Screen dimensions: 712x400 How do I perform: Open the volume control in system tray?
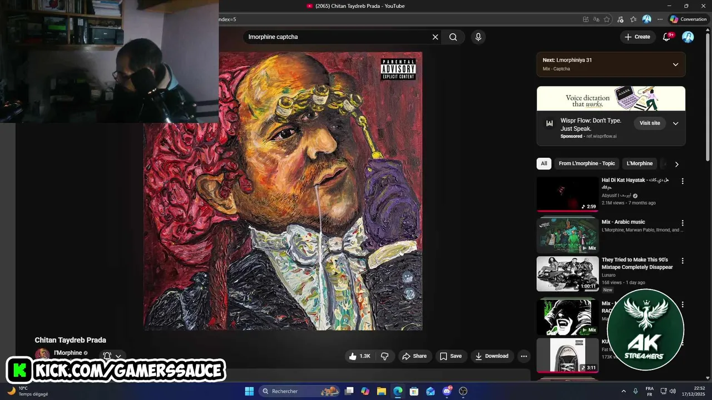coord(673,391)
